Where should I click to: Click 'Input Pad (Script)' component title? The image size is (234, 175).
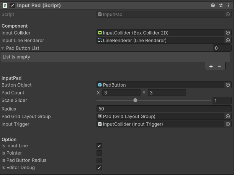39,5
